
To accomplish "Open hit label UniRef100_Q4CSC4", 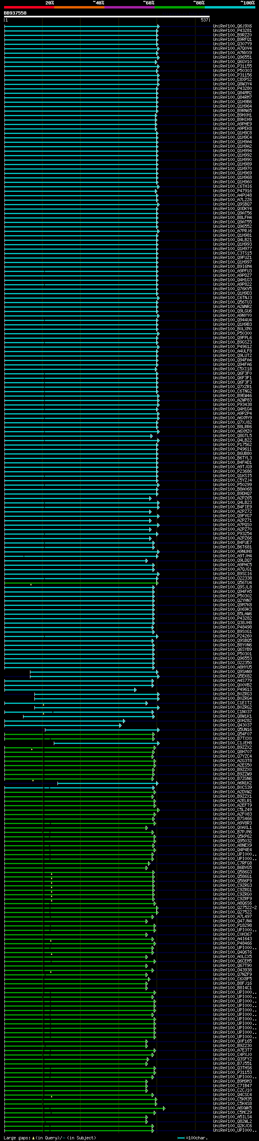I will [x=232, y=1094].
